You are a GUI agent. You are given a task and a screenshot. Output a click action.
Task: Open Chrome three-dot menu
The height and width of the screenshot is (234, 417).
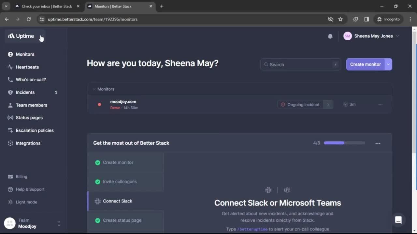(410, 19)
